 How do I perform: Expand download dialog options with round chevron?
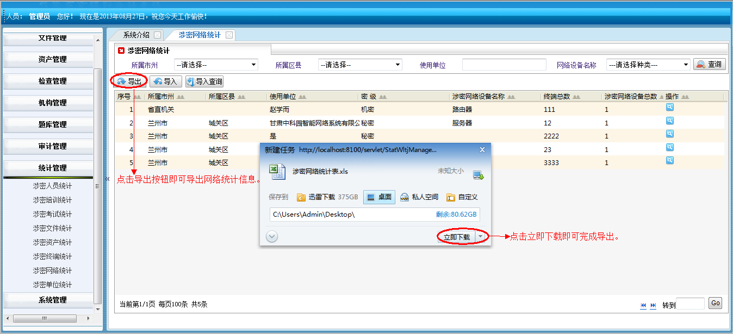pos(272,237)
